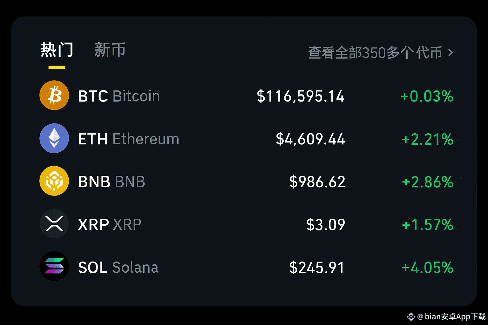Screen dimensions: 488x325
Task: Click the XRP price $3.09
Action: (326, 225)
